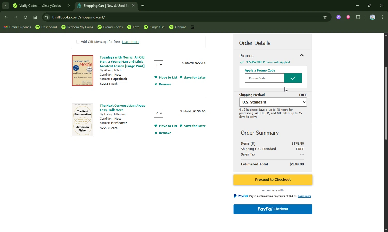Save The Next Conversation for Later
This screenshot has height=232, width=388.
point(193,126)
